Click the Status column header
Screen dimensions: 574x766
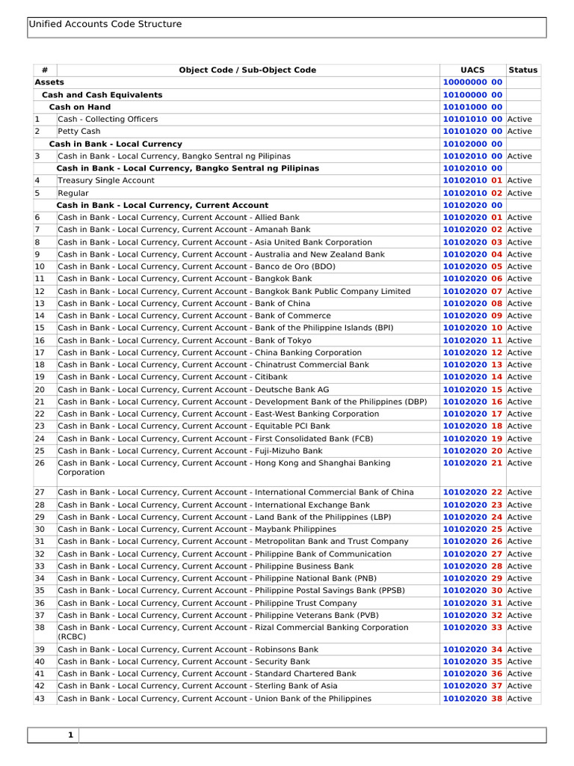tap(522, 70)
